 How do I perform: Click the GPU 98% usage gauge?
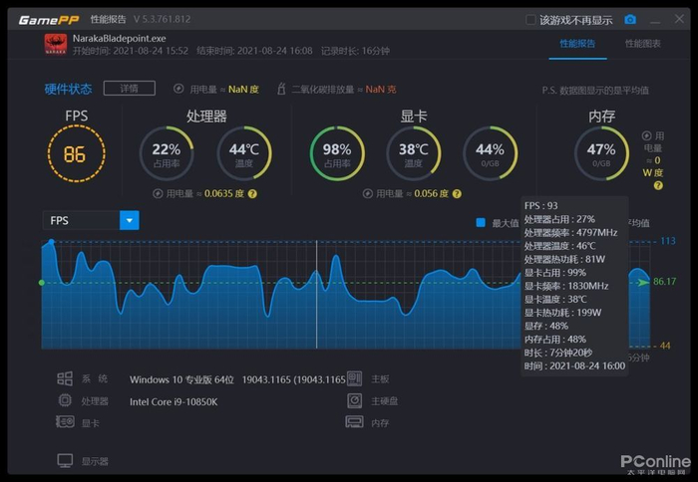click(337, 153)
